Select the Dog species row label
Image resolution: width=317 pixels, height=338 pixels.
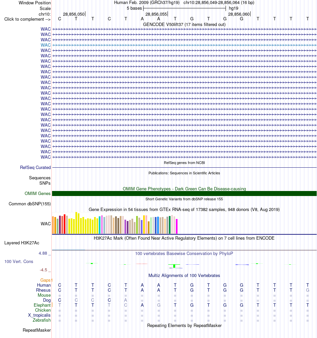(x=47, y=300)
